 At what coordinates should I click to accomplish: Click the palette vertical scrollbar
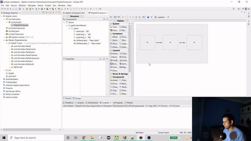click(129, 49)
